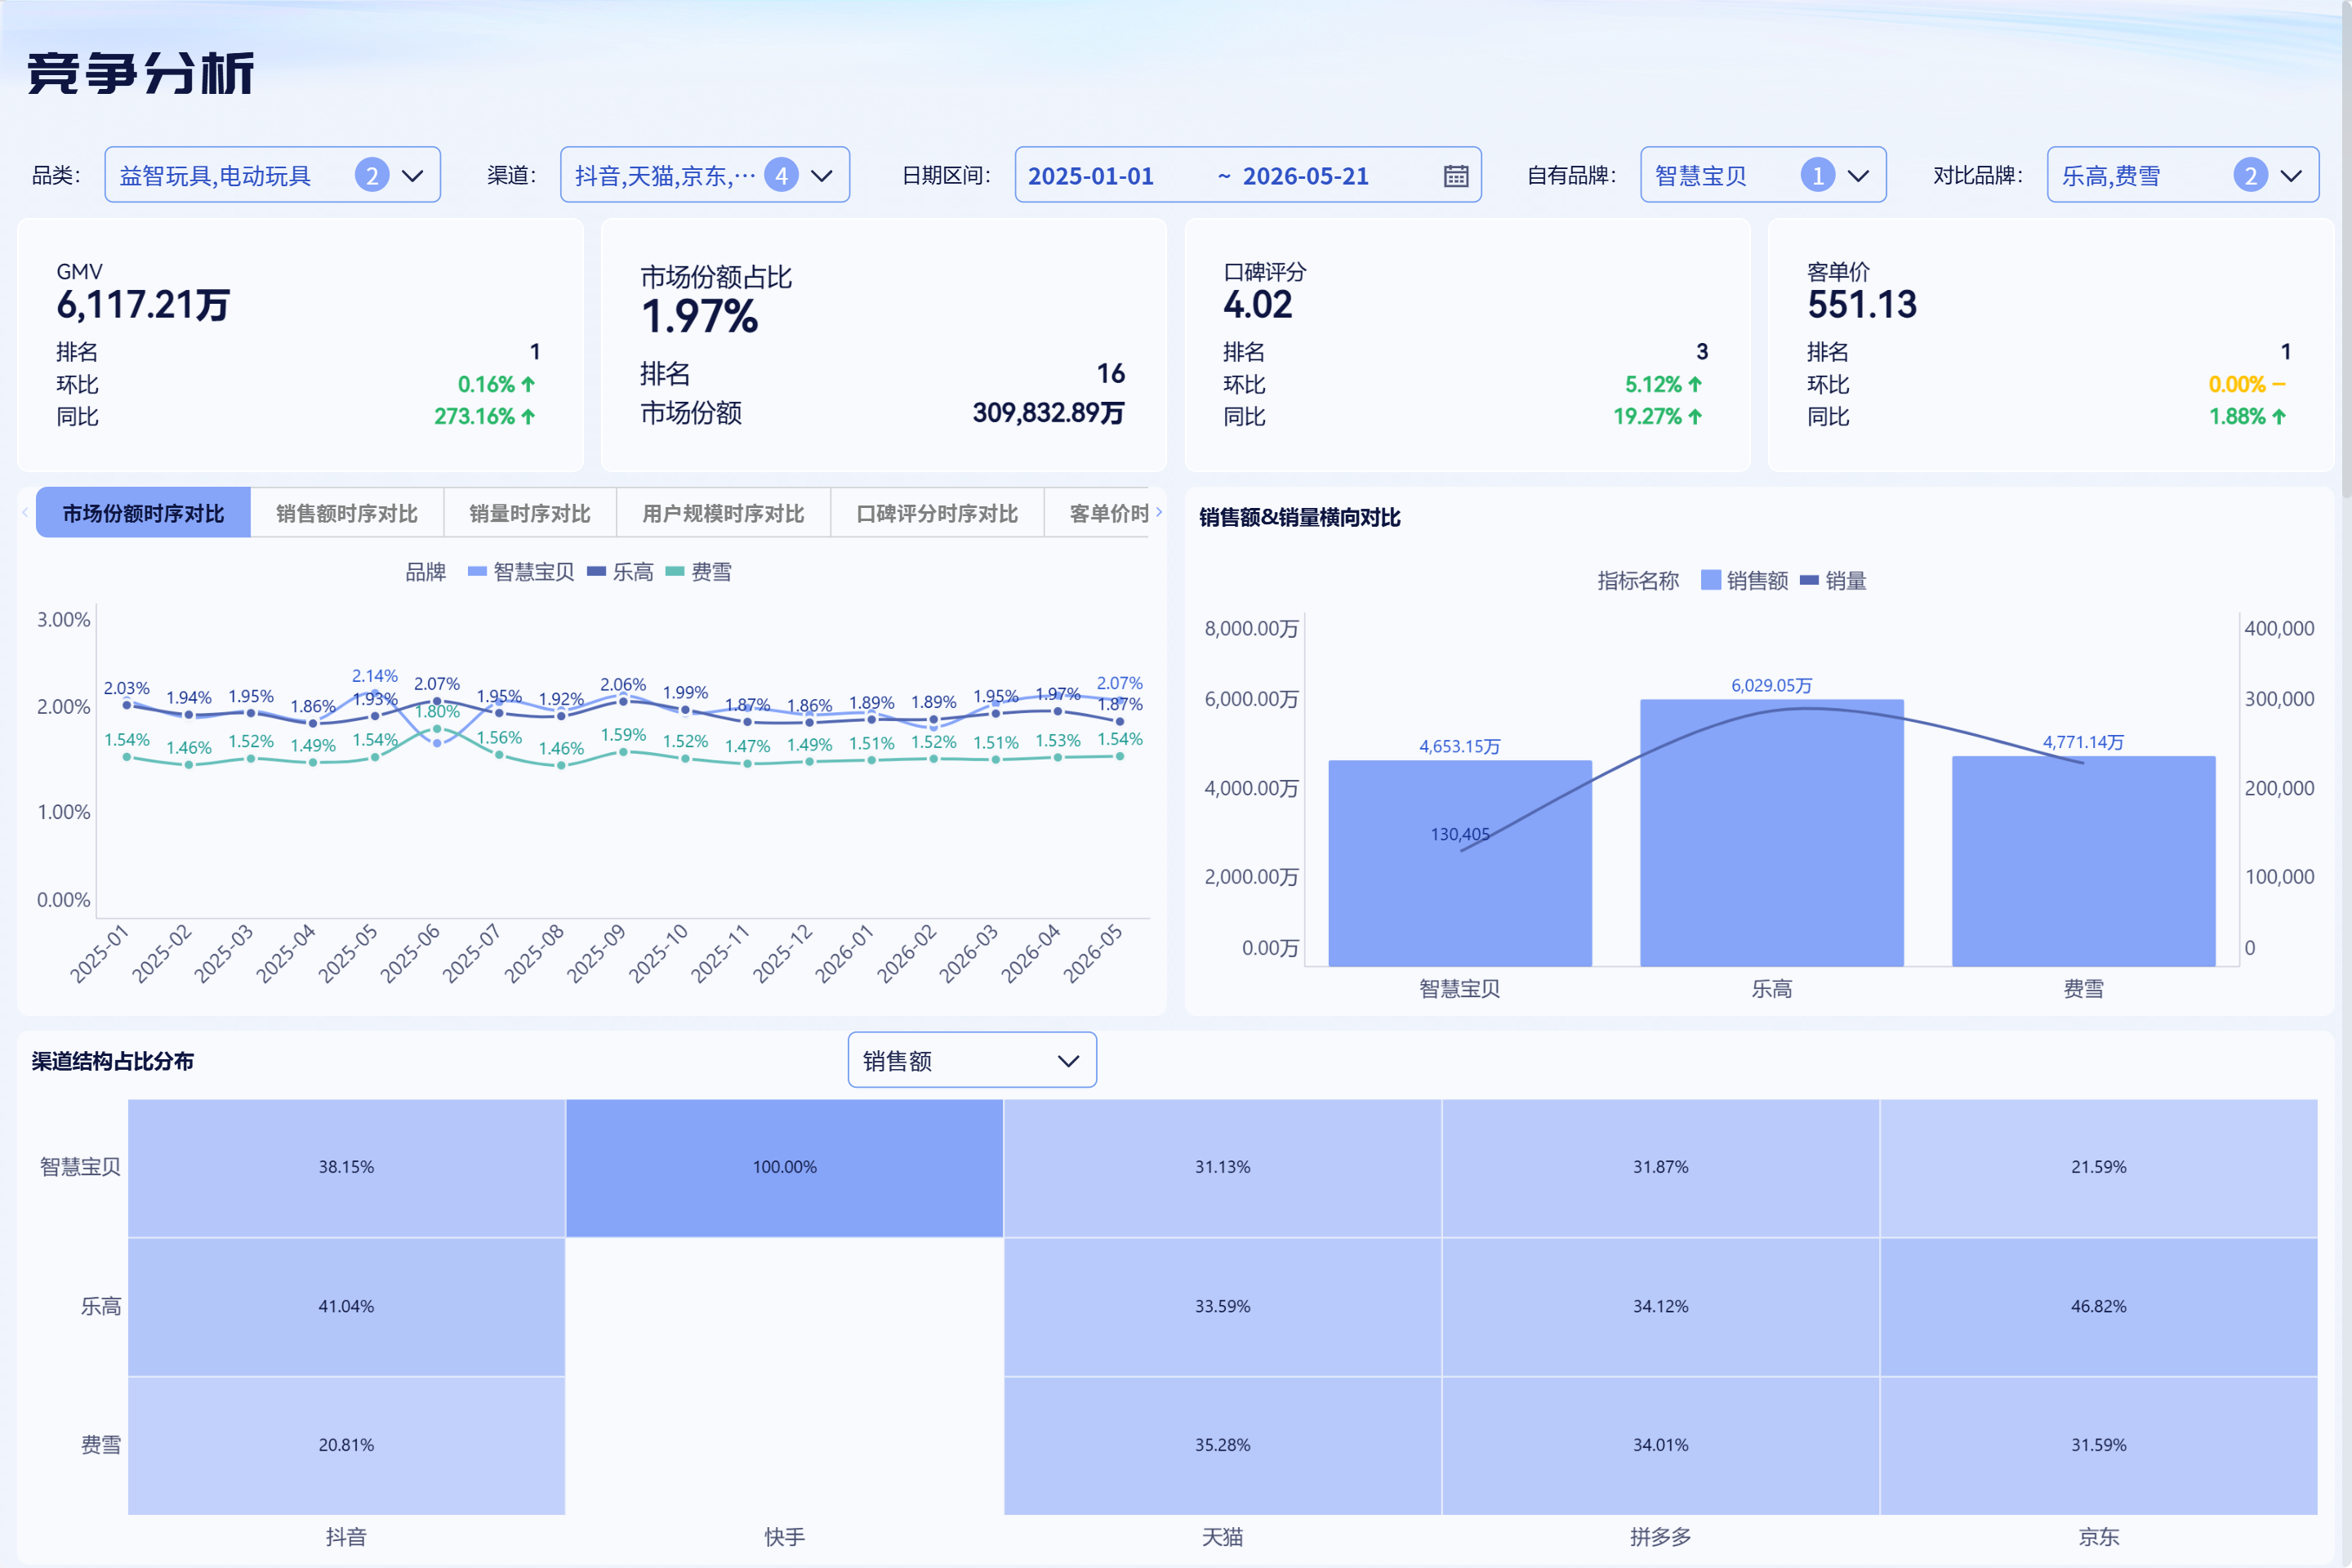The image size is (2352, 1568).
Task: Click the GMV value 6,117.21万
Action: tap(143, 305)
